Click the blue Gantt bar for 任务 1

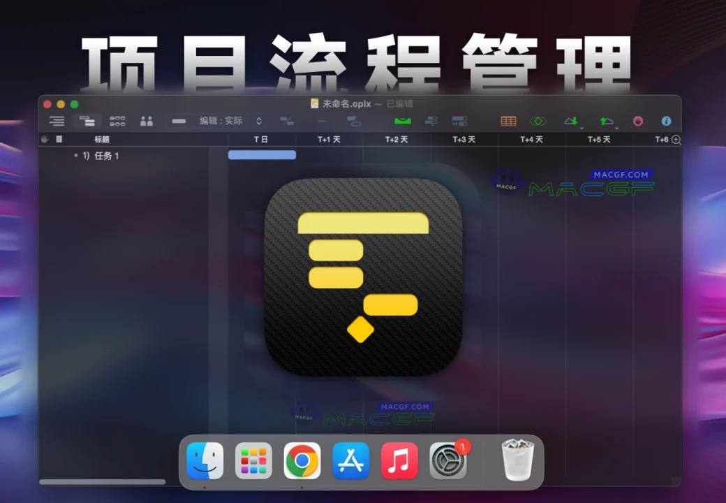(262, 154)
